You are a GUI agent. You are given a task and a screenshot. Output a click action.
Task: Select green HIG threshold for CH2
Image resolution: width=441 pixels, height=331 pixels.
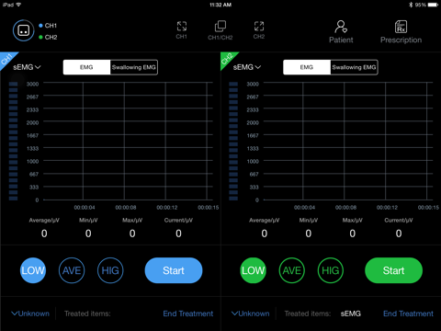point(331,270)
